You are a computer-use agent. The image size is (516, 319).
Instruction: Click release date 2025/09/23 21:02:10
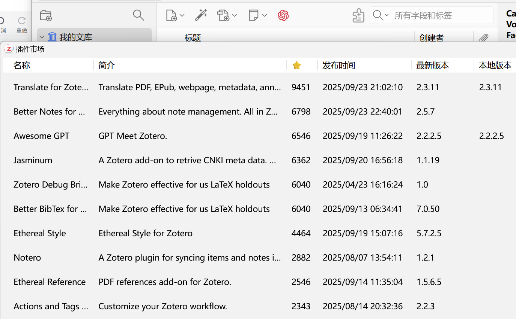(x=363, y=87)
